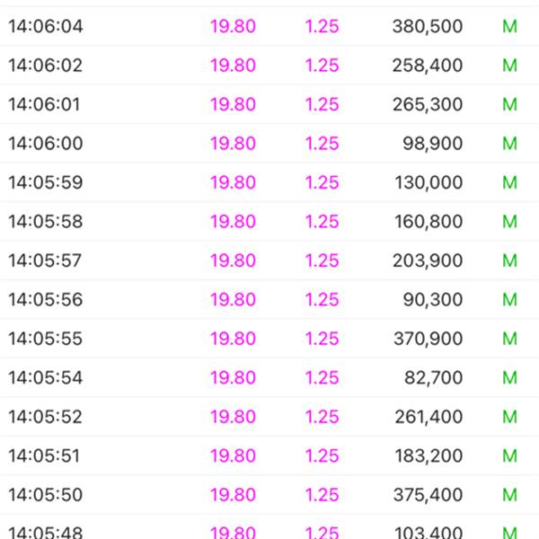Viewport: 539px width, 539px height.
Task: Click the 380,500 volume value
Action: 428,26
